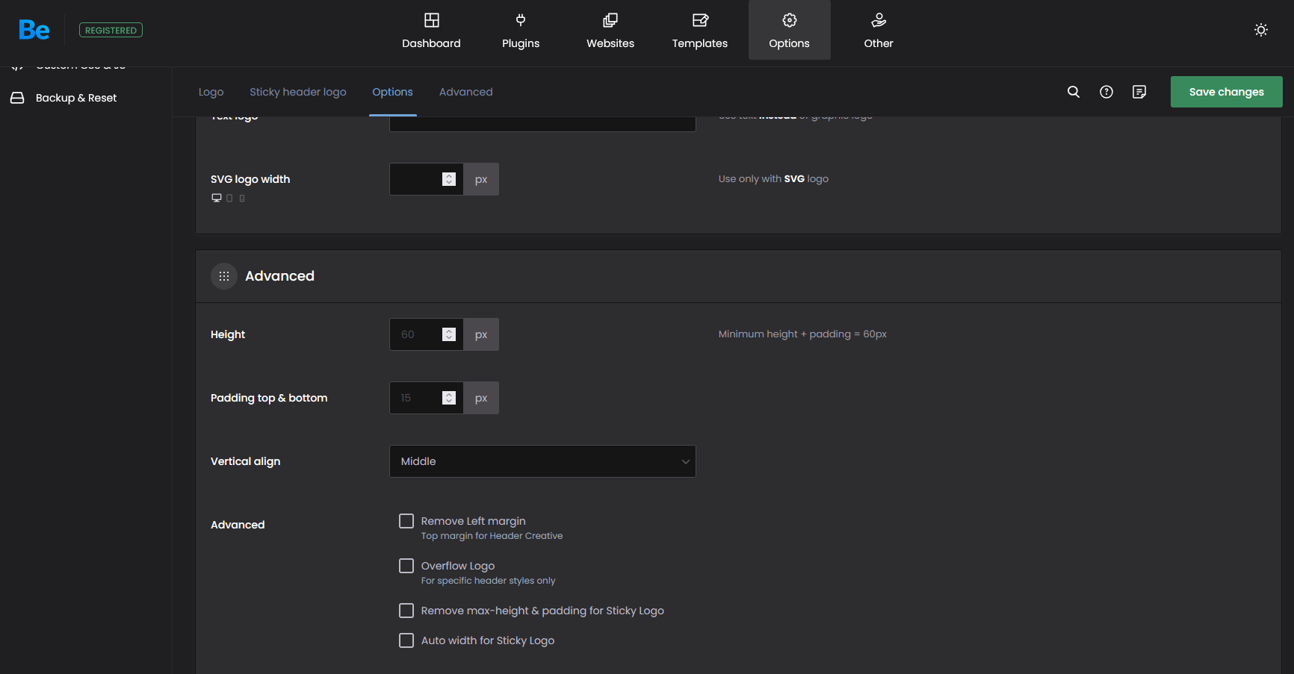Toggle light mode with the sun icon
Image resolution: width=1294 pixels, height=674 pixels.
pyautogui.click(x=1260, y=30)
